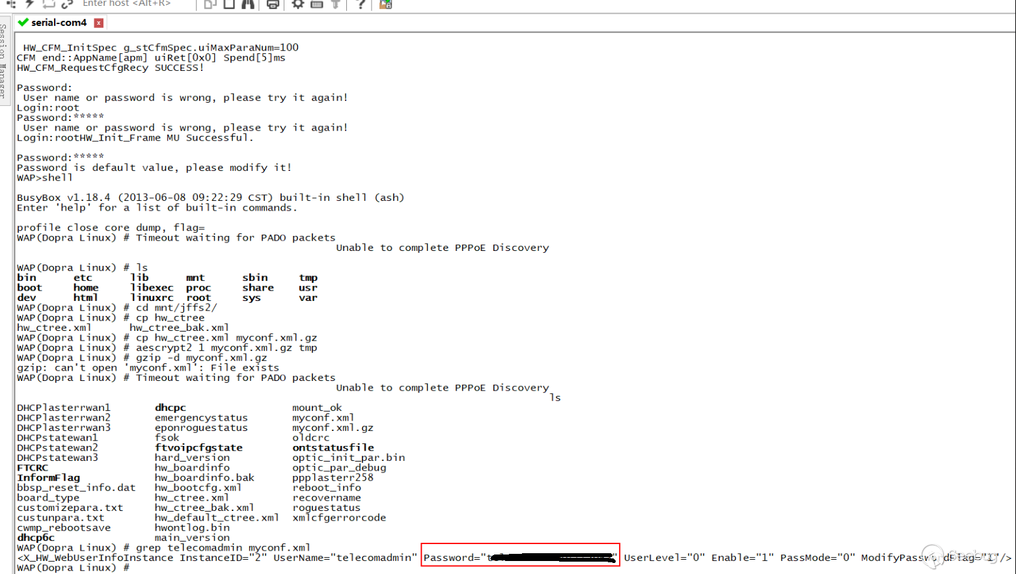Click 'emergencystatus' in the listing
The width and height of the screenshot is (1016, 574).
[x=201, y=418]
